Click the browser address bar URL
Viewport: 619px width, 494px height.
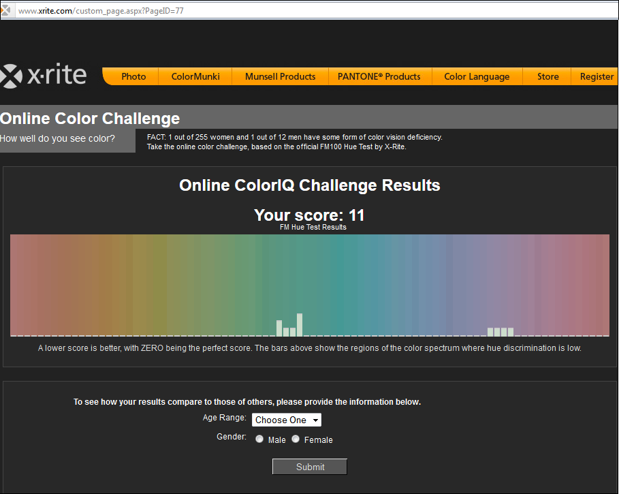coord(101,11)
